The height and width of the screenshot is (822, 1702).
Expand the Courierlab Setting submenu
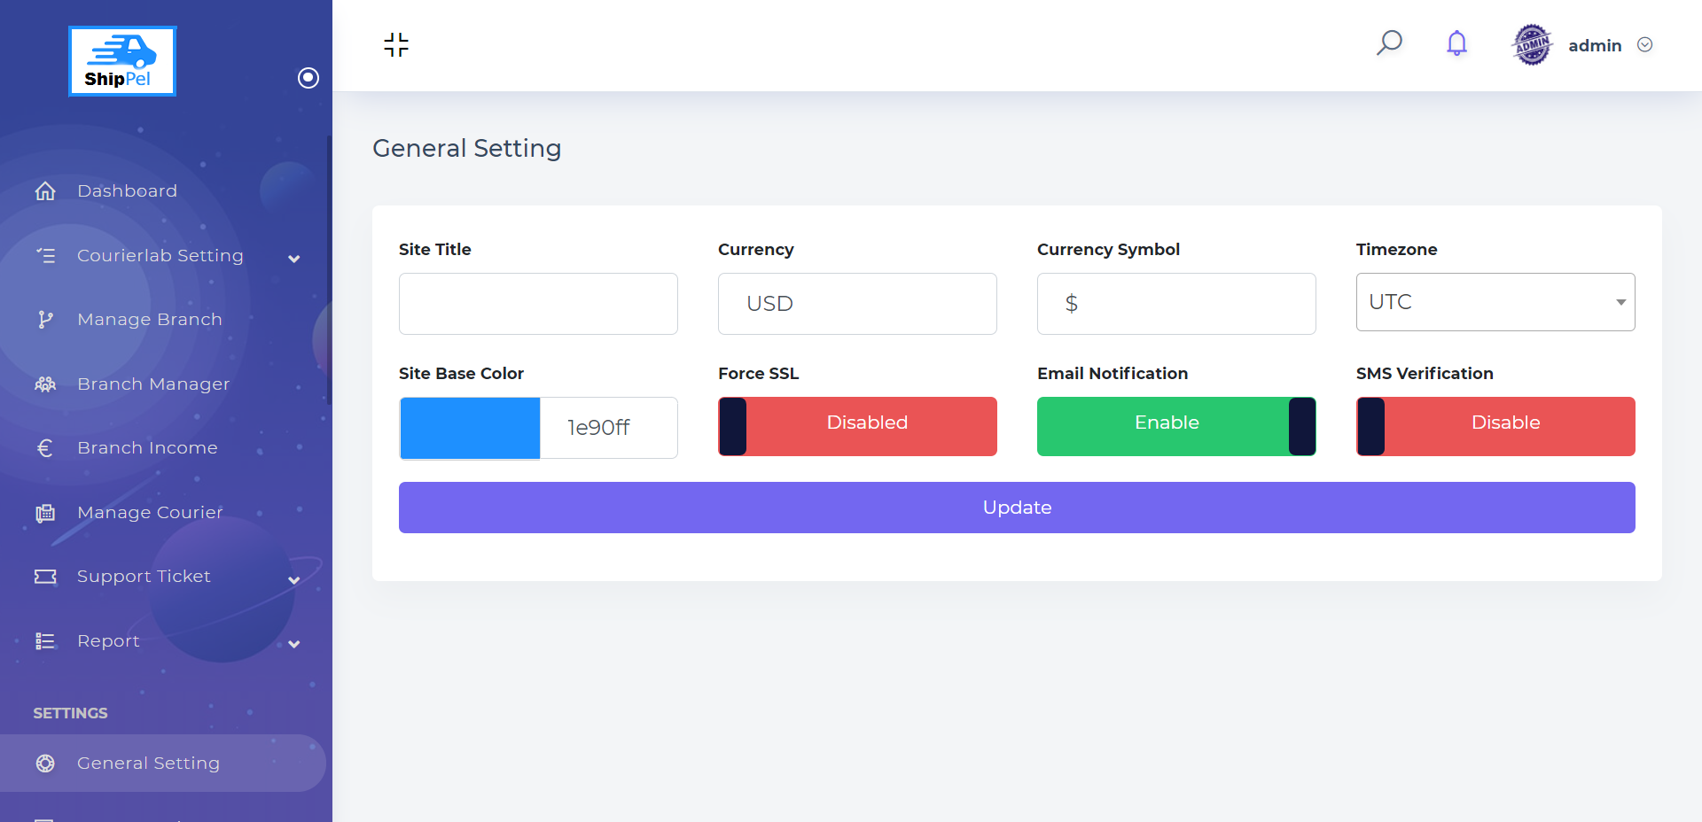[293, 258]
